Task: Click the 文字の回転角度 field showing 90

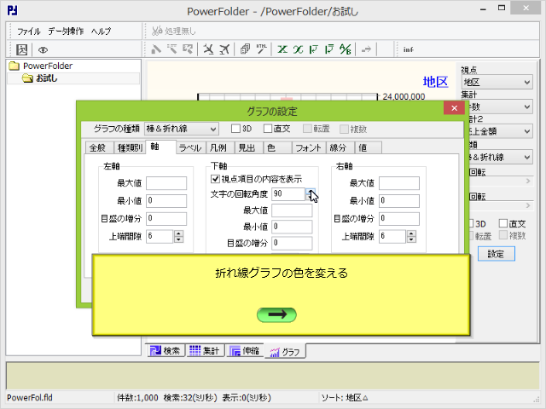Action: coord(288,194)
